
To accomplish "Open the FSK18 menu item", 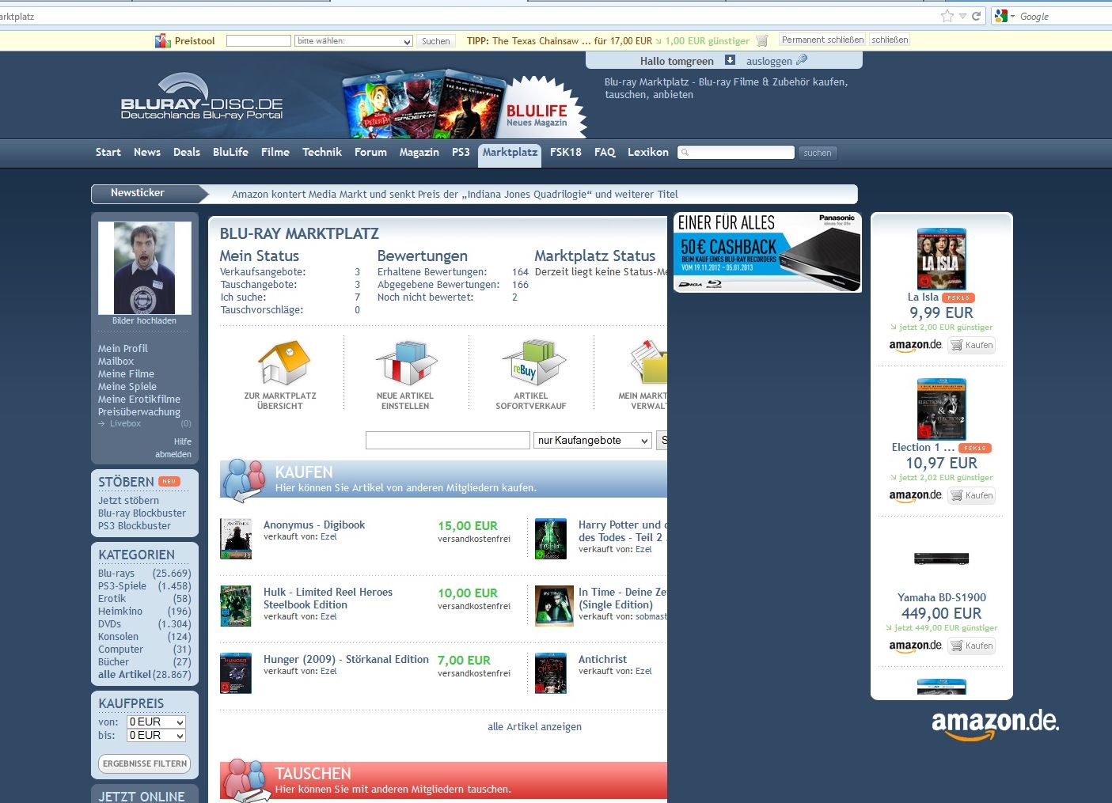I will (x=566, y=152).
